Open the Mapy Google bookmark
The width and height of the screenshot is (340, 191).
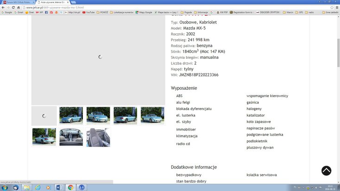pos(144,12)
